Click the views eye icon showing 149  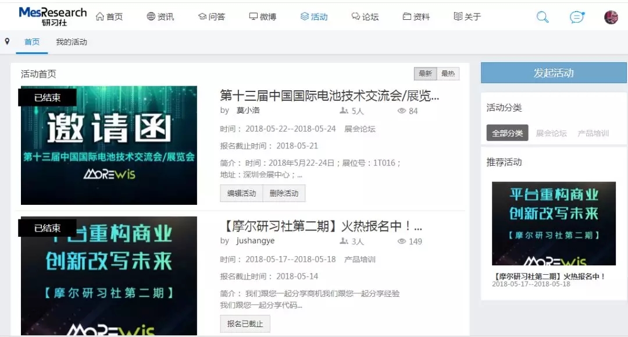tap(401, 241)
